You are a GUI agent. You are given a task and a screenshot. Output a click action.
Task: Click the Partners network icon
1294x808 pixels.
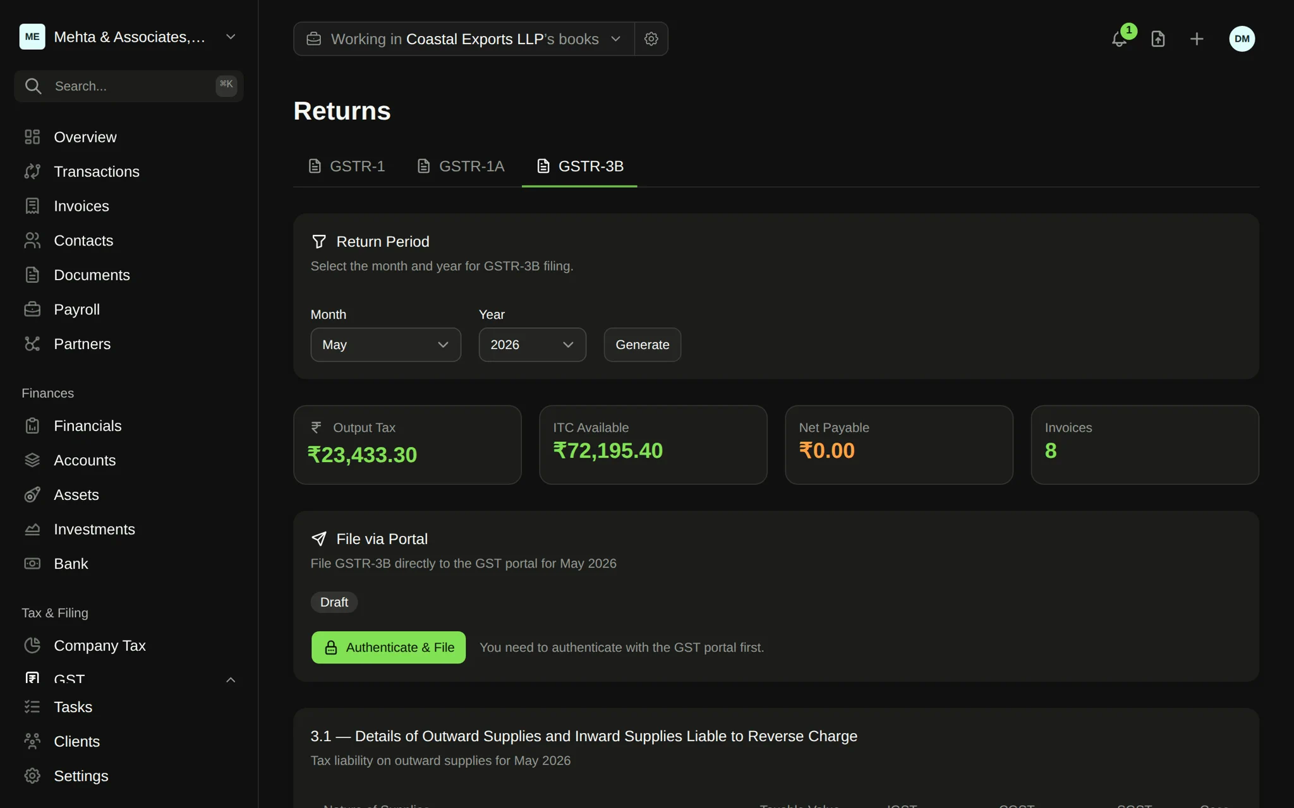click(x=32, y=344)
